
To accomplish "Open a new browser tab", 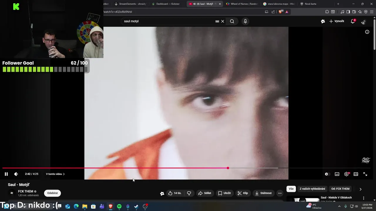I will pos(338,4).
